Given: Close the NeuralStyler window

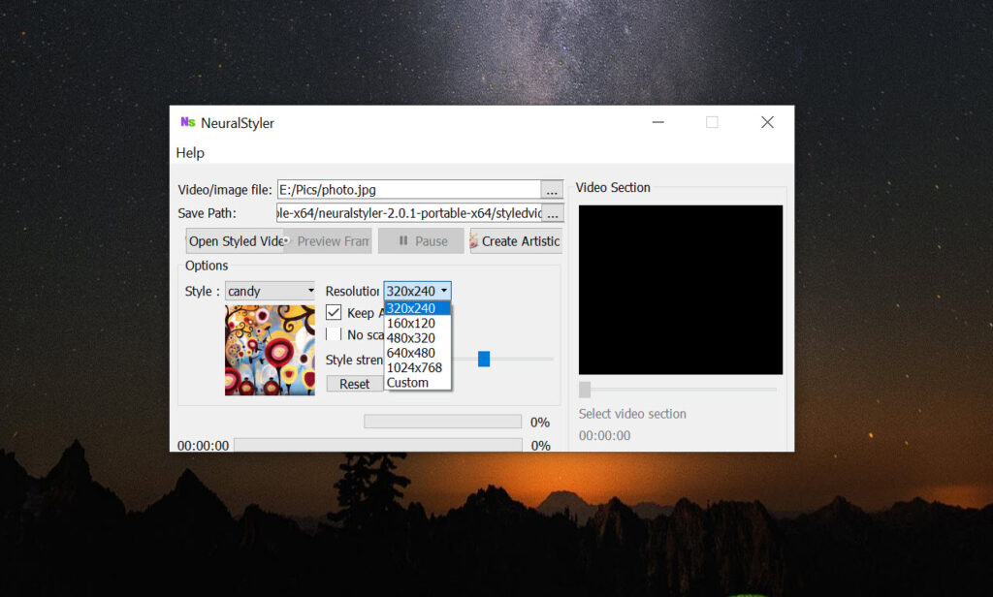Looking at the screenshot, I should (x=767, y=122).
